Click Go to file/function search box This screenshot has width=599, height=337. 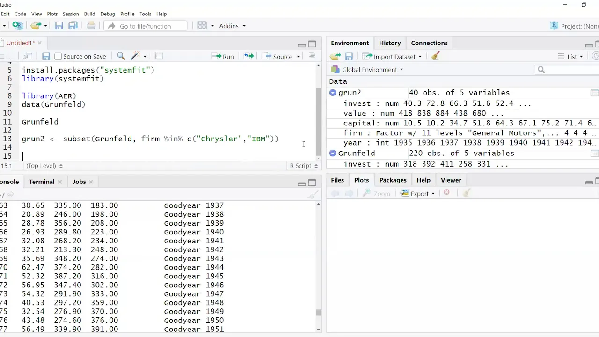click(146, 26)
